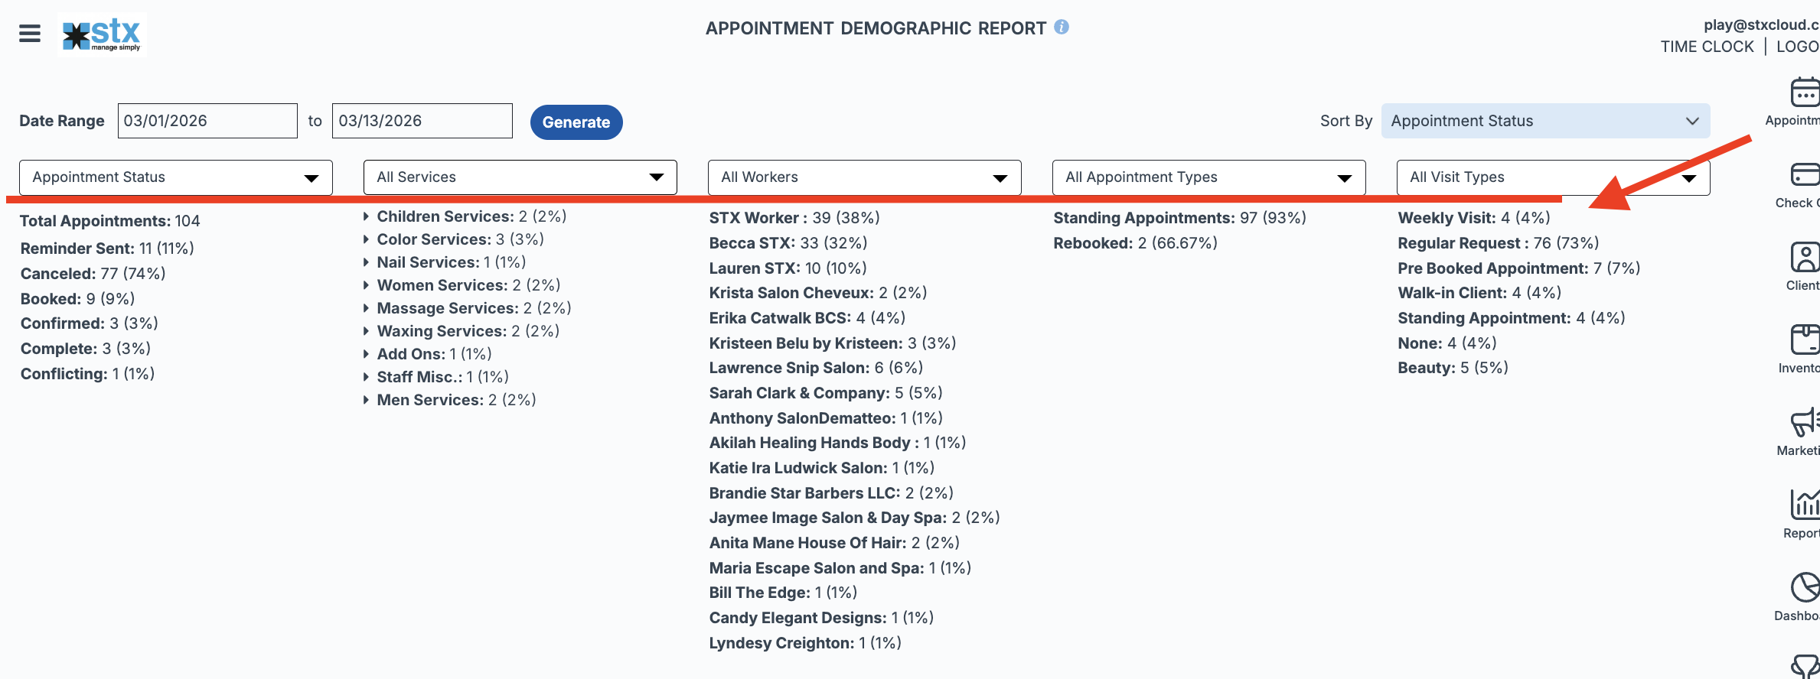Viewport: 1820px width, 679px height.
Task: Open Marketing from the sidebar megaphone icon
Action: point(1804,423)
